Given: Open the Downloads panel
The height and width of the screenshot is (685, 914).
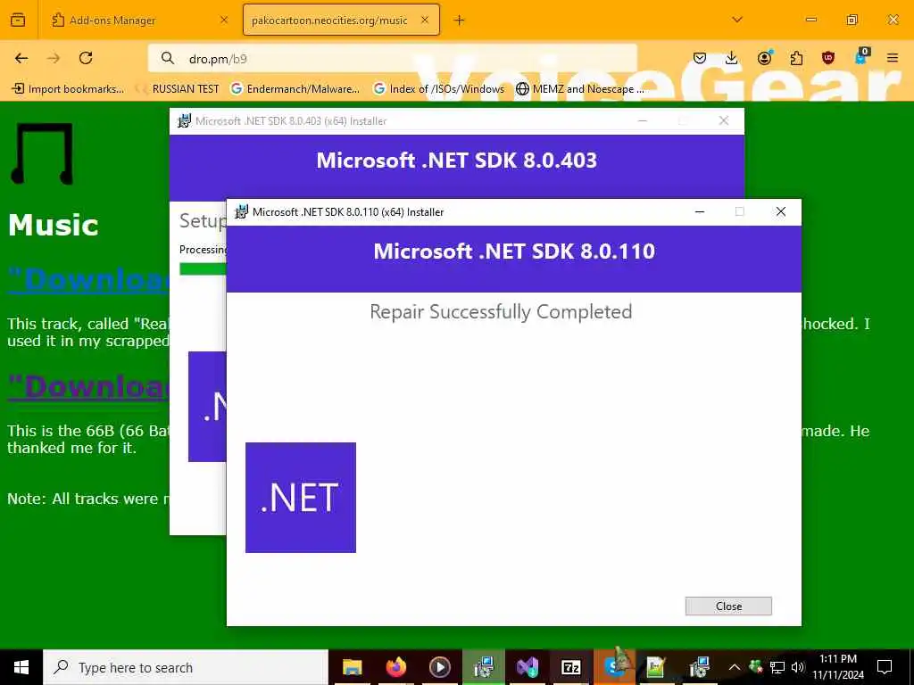Looking at the screenshot, I should pos(732,58).
